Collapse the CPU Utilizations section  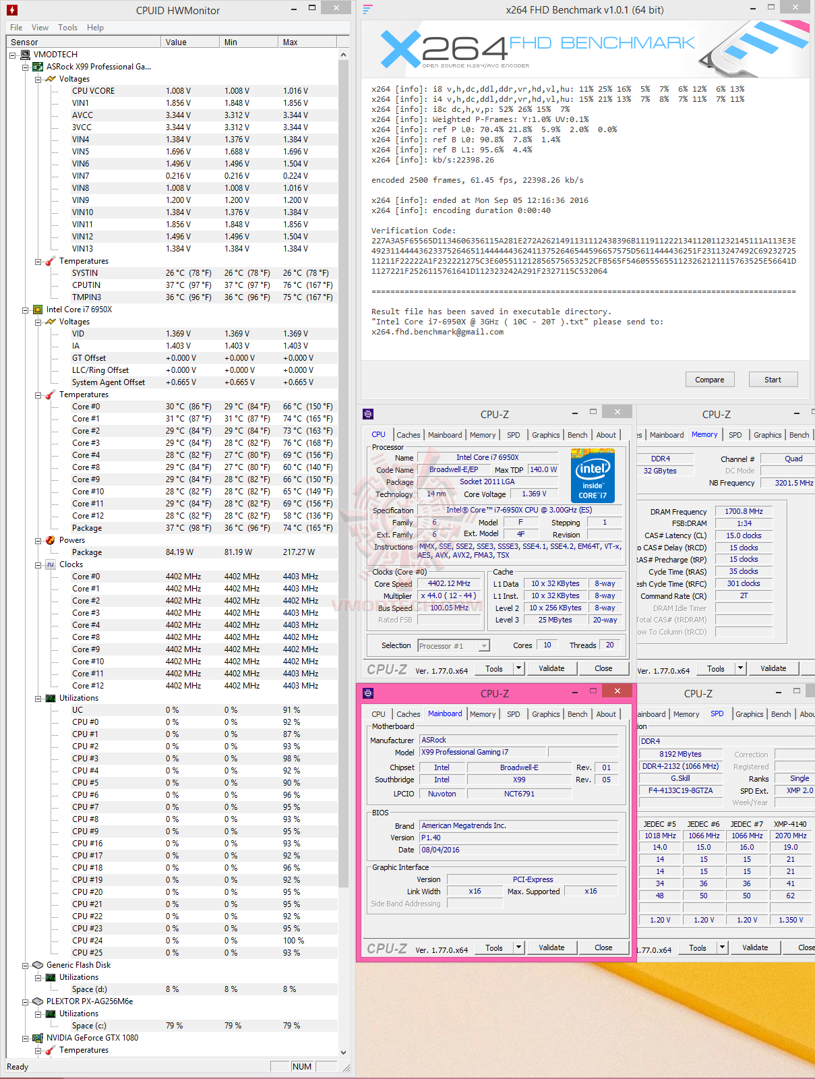(38, 698)
